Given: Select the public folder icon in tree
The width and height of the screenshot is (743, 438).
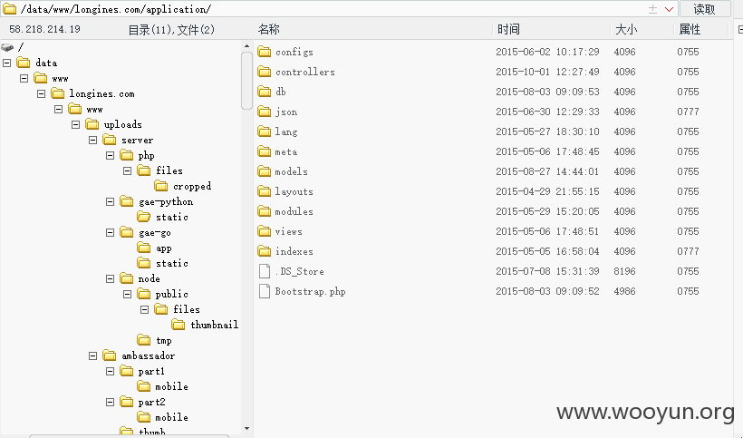Looking at the screenshot, I should click(x=143, y=294).
